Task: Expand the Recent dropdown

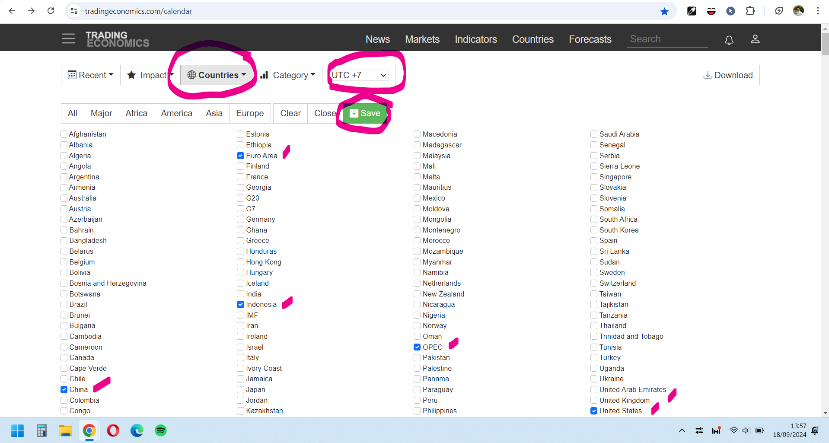Action: pos(91,75)
